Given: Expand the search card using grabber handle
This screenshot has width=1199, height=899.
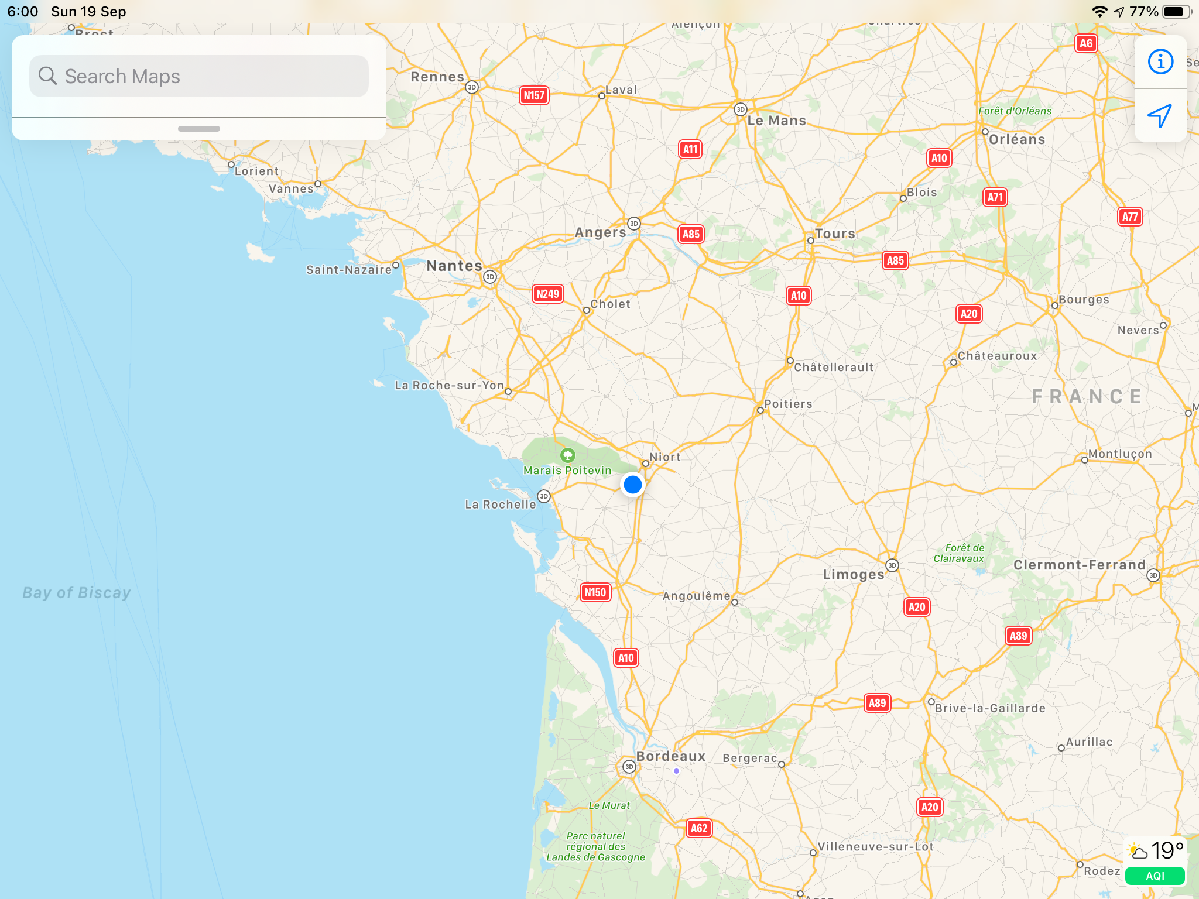Looking at the screenshot, I should pos(199,129).
